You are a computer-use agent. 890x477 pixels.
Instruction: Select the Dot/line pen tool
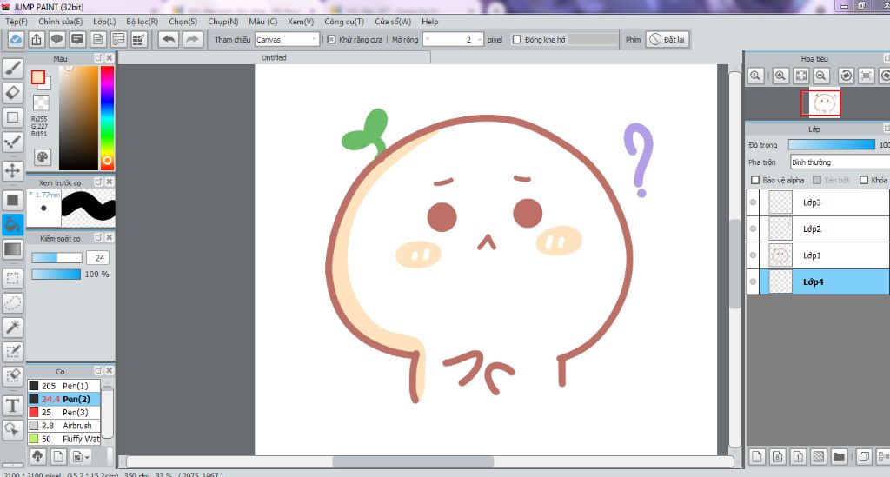click(x=12, y=143)
